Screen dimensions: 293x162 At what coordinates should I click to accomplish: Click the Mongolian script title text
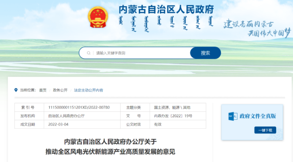(x=166, y=24)
